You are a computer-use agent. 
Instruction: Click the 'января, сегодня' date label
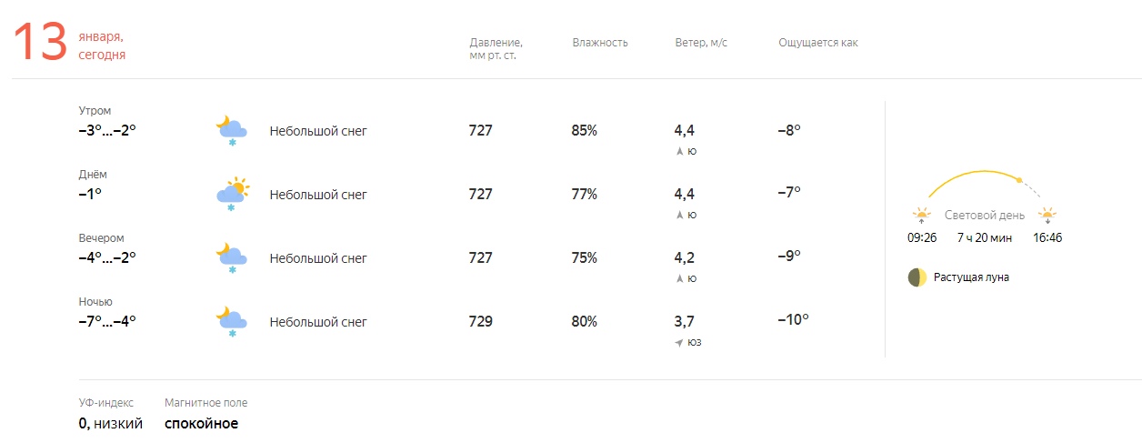[102, 45]
